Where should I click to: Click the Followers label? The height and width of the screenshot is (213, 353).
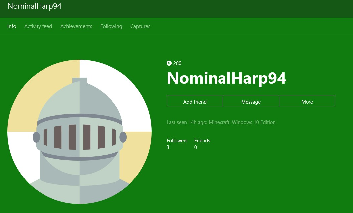coord(177,141)
